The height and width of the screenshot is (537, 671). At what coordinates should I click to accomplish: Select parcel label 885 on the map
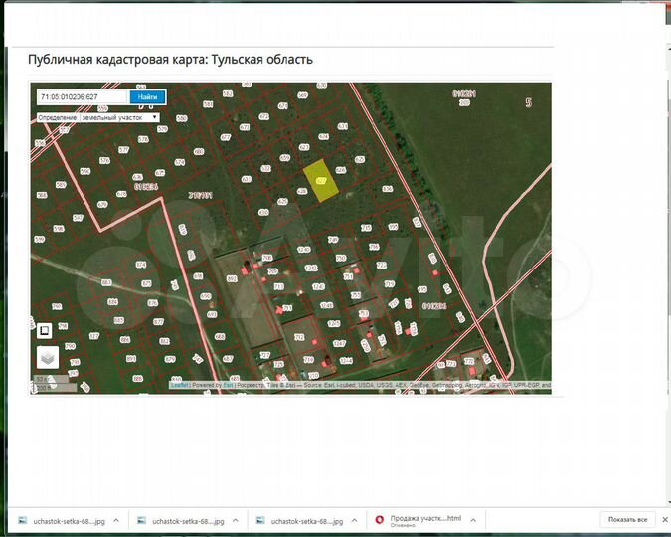pyautogui.click(x=119, y=320)
